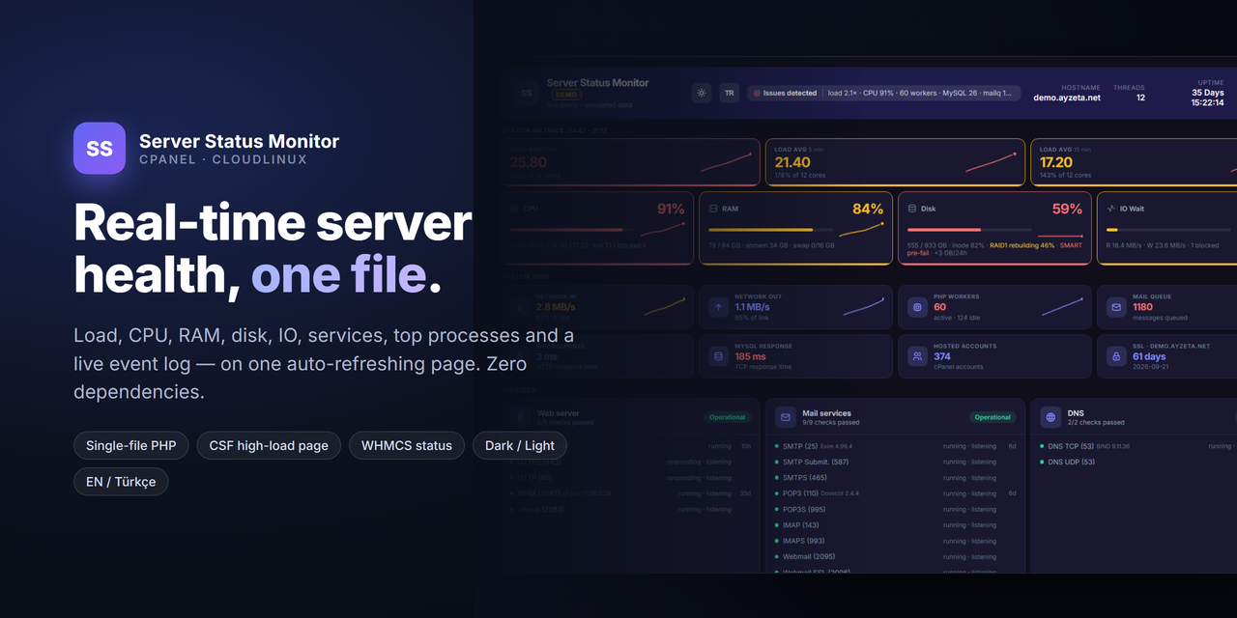This screenshot has height=618, width=1237.
Task: Click the POP3S (995) row
Action: click(x=895, y=509)
